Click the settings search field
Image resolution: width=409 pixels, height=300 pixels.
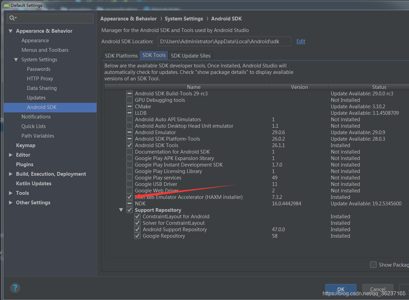click(50, 18)
